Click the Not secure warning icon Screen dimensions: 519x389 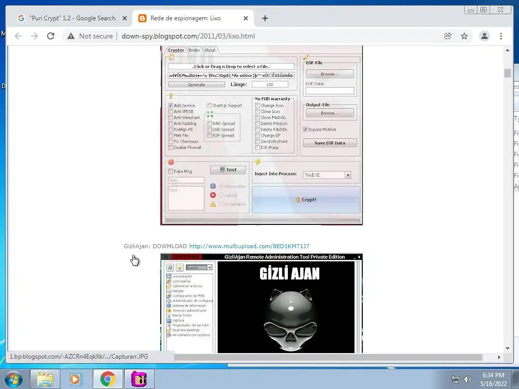tap(71, 36)
